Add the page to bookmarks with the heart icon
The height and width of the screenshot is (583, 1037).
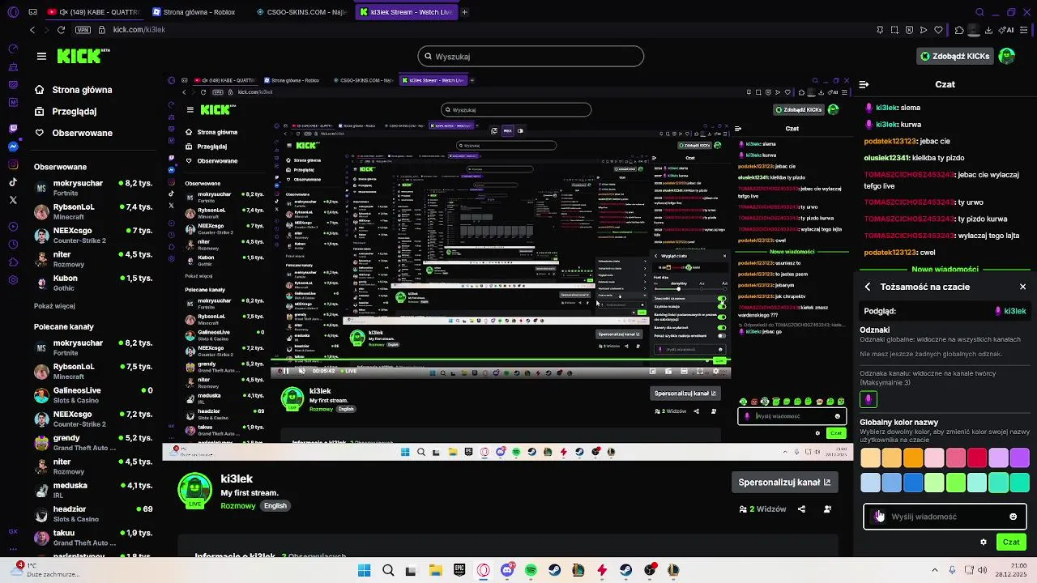940,30
